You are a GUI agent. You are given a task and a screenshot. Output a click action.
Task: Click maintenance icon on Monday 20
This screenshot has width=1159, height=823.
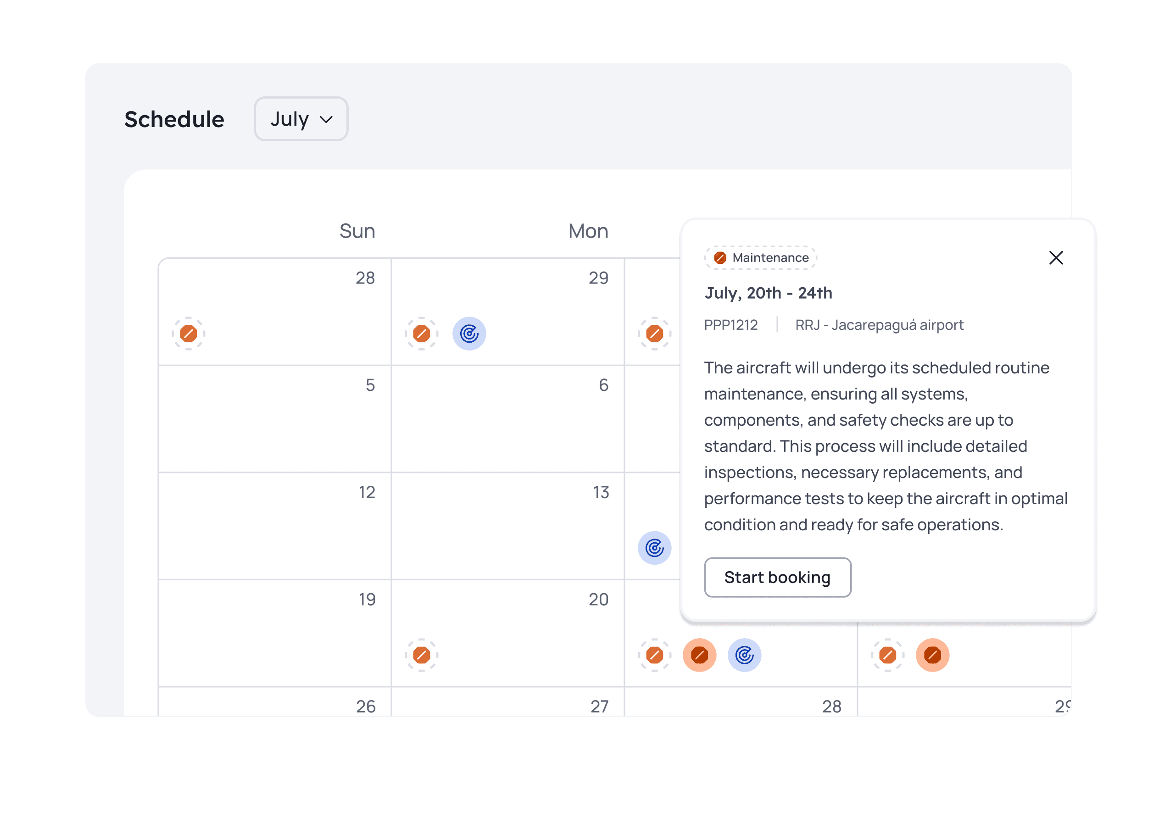click(422, 655)
